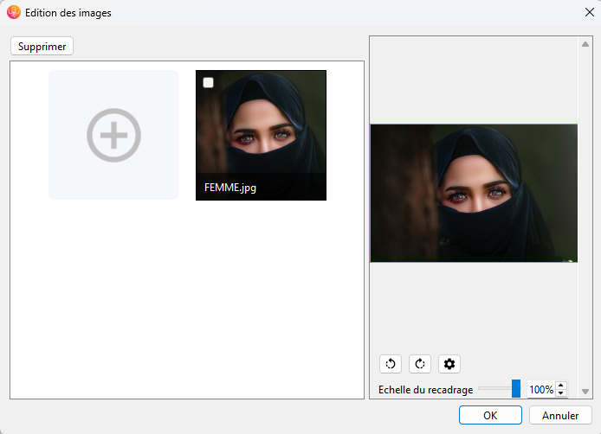601x434 pixels.
Task: Click the Echelle du recadrage slider handle
Action: point(516,389)
